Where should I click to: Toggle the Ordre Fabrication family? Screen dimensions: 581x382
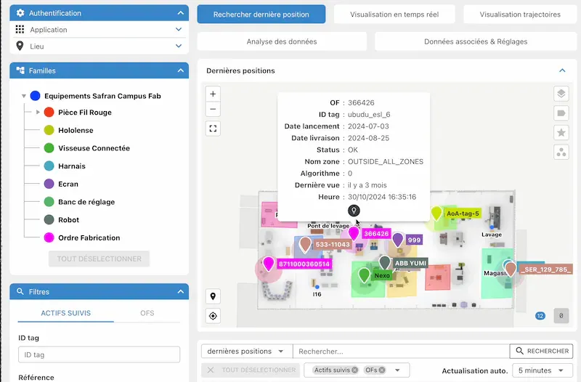[x=49, y=237]
